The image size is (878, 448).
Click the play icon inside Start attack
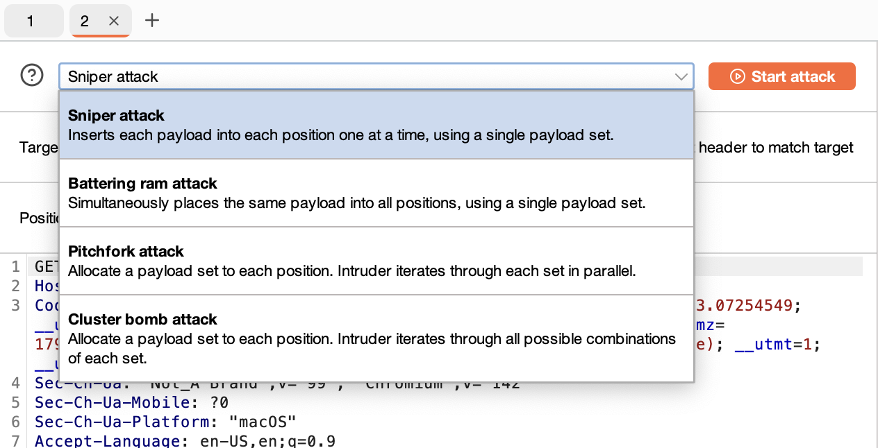point(738,76)
